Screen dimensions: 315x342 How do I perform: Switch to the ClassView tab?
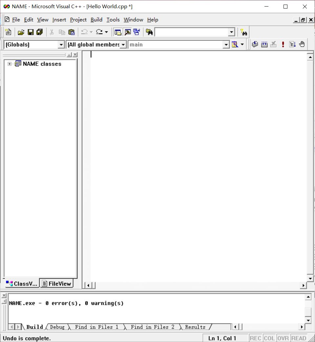click(22, 284)
